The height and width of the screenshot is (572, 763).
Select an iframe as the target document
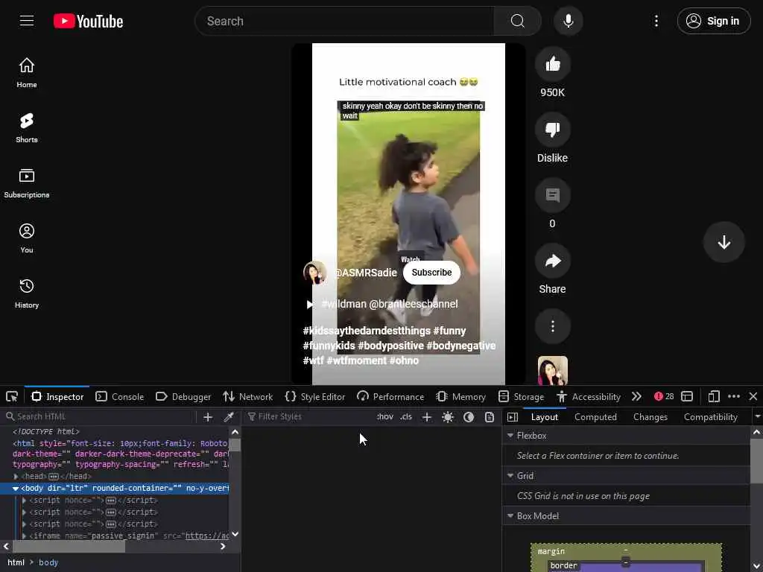[686, 396]
